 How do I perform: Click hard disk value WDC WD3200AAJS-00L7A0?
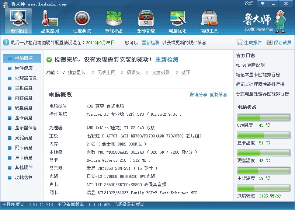tap(142, 152)
